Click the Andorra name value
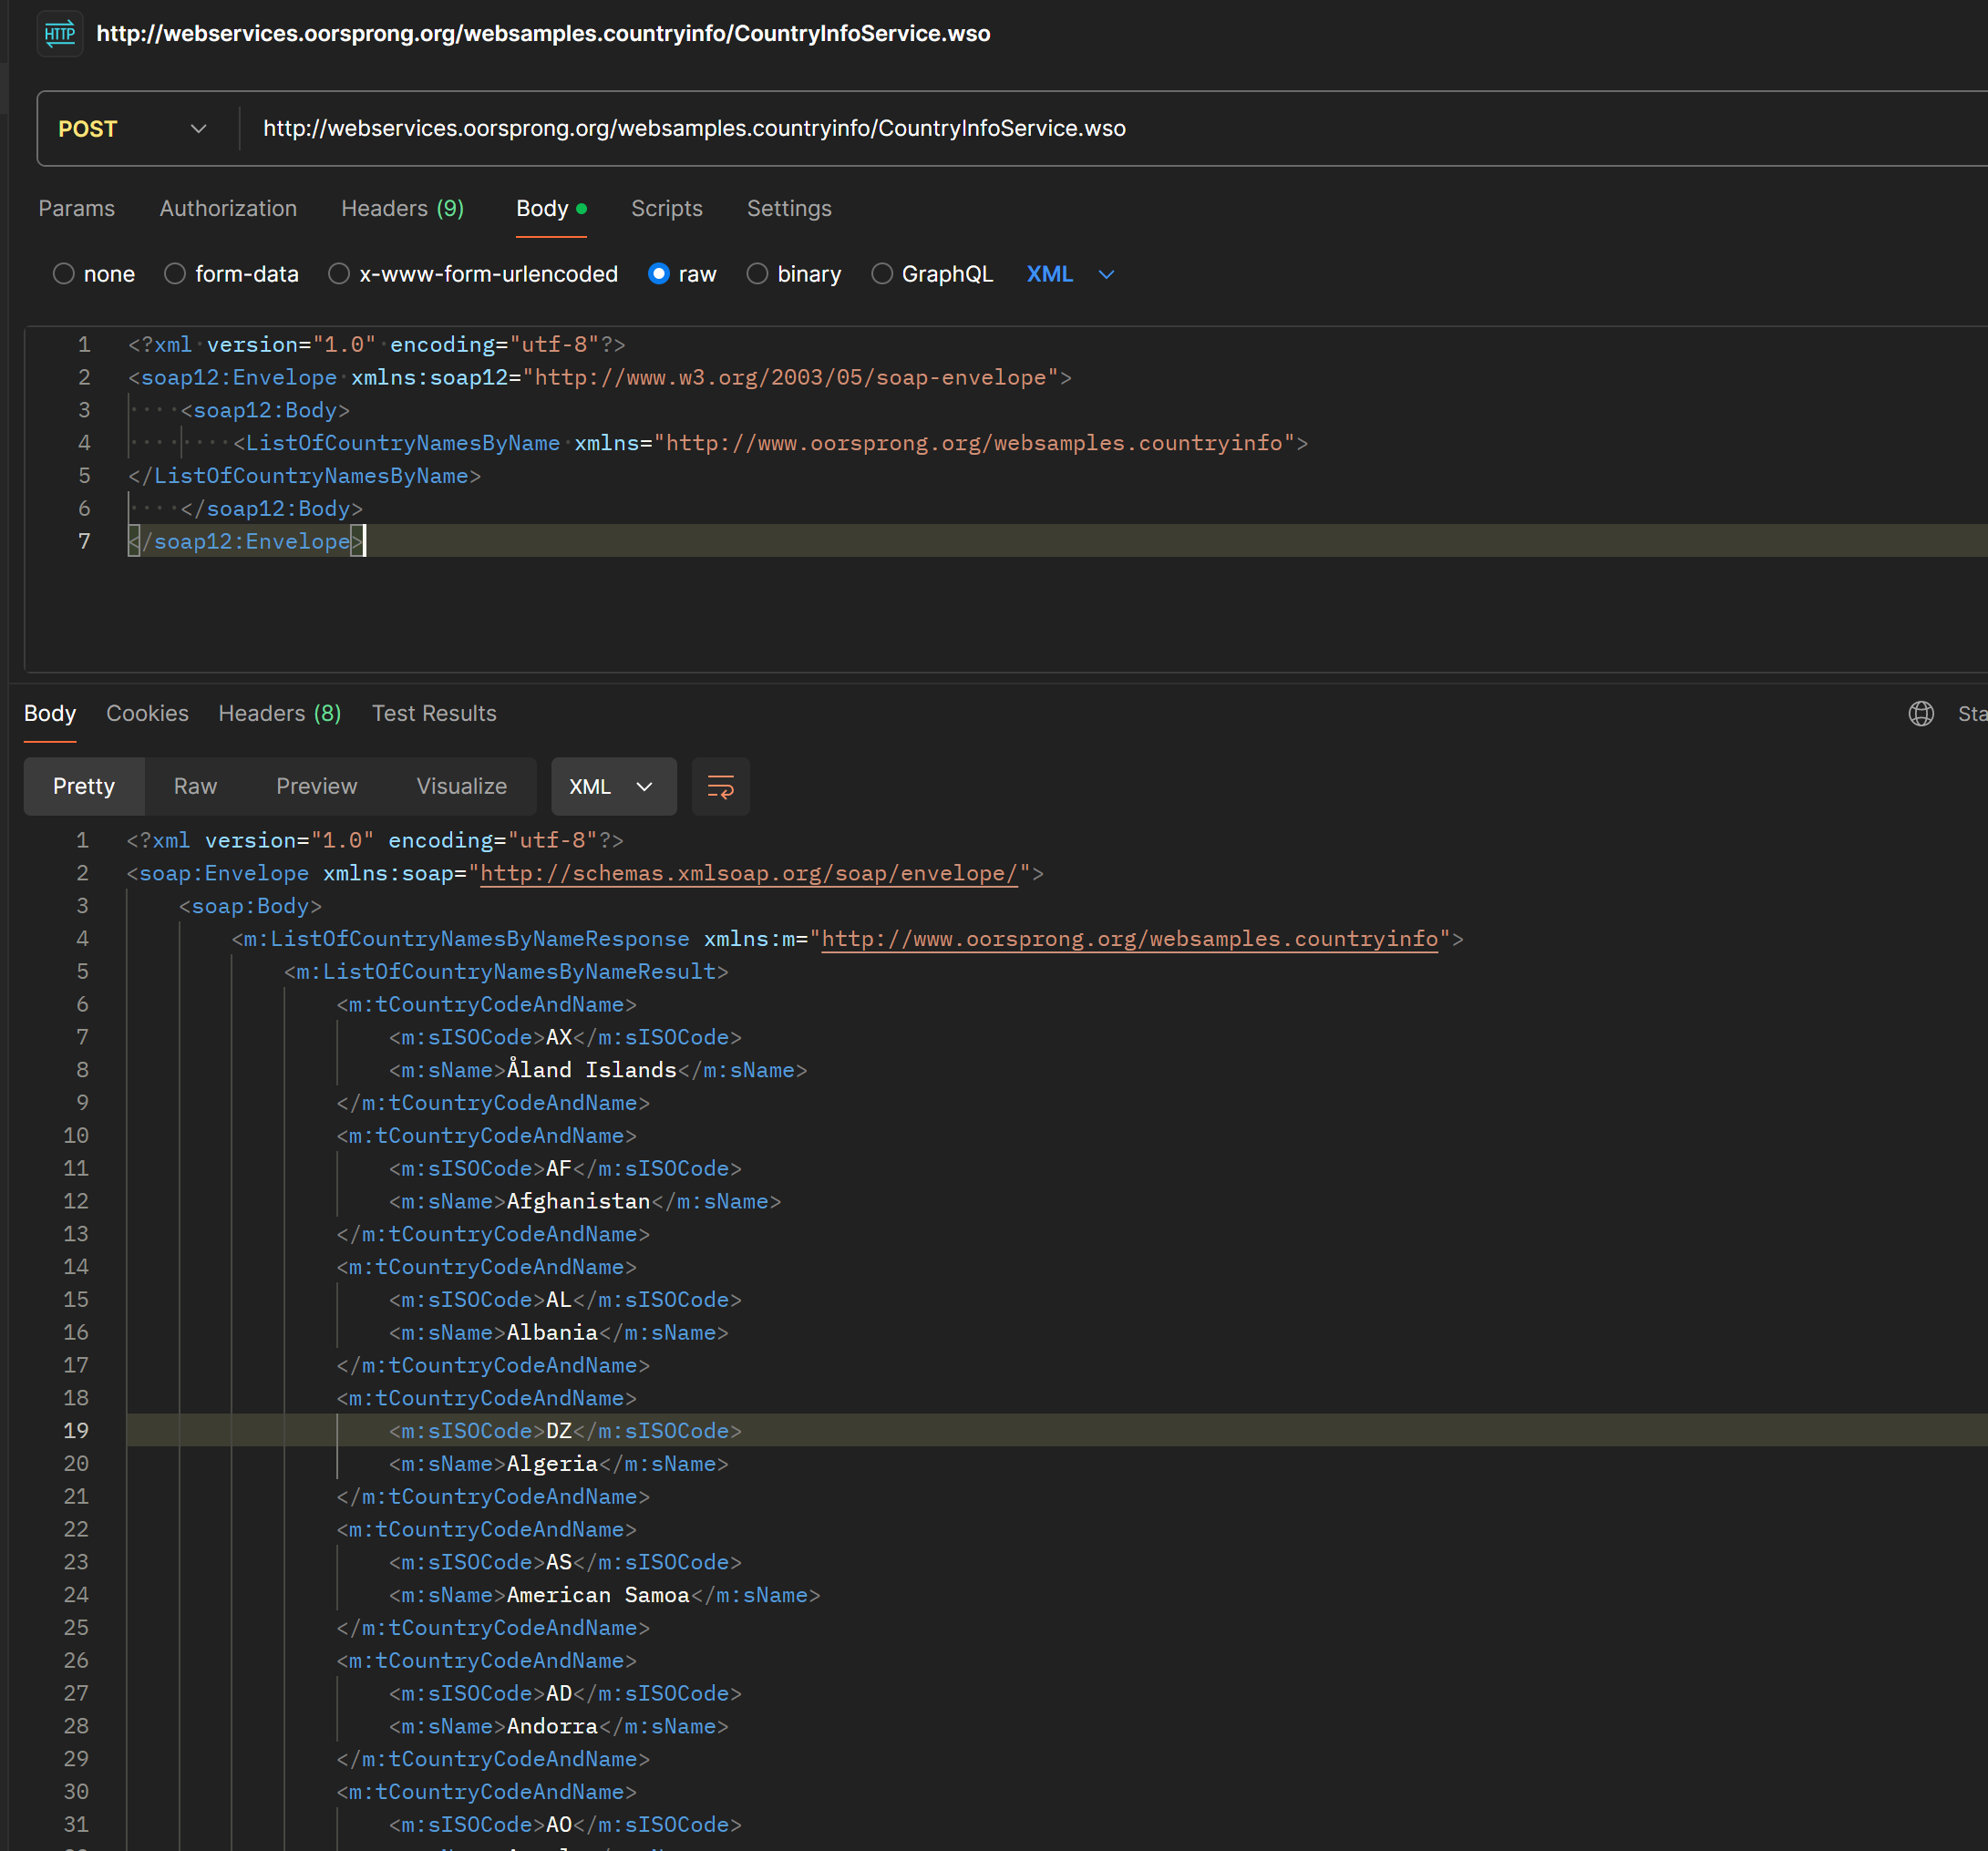The width and height of the screenshot is (1988, 1851). tap(552, 1727)
